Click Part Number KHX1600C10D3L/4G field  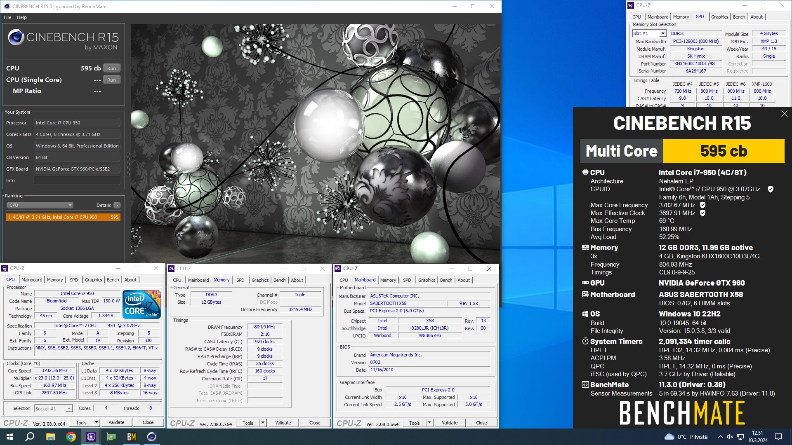695,63
